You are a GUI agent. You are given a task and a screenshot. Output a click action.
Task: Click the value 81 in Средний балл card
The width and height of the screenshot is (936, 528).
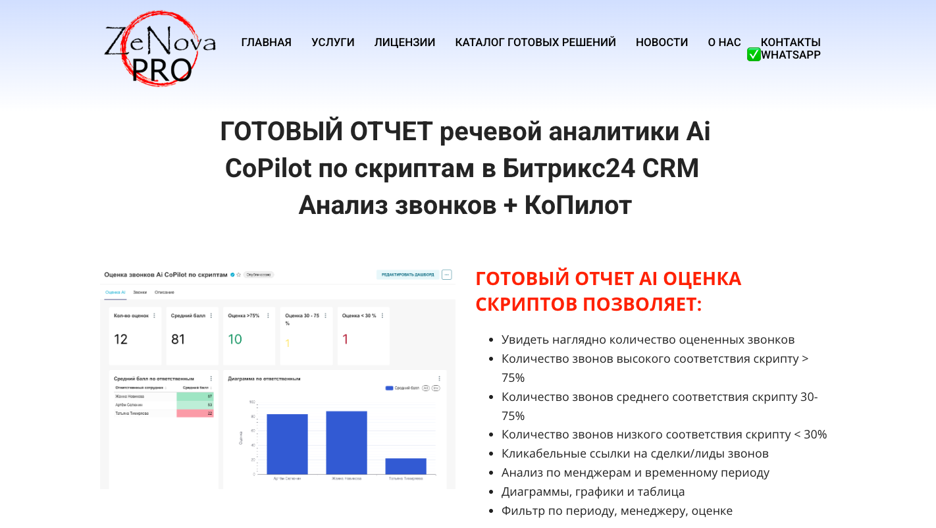[178, 339]
